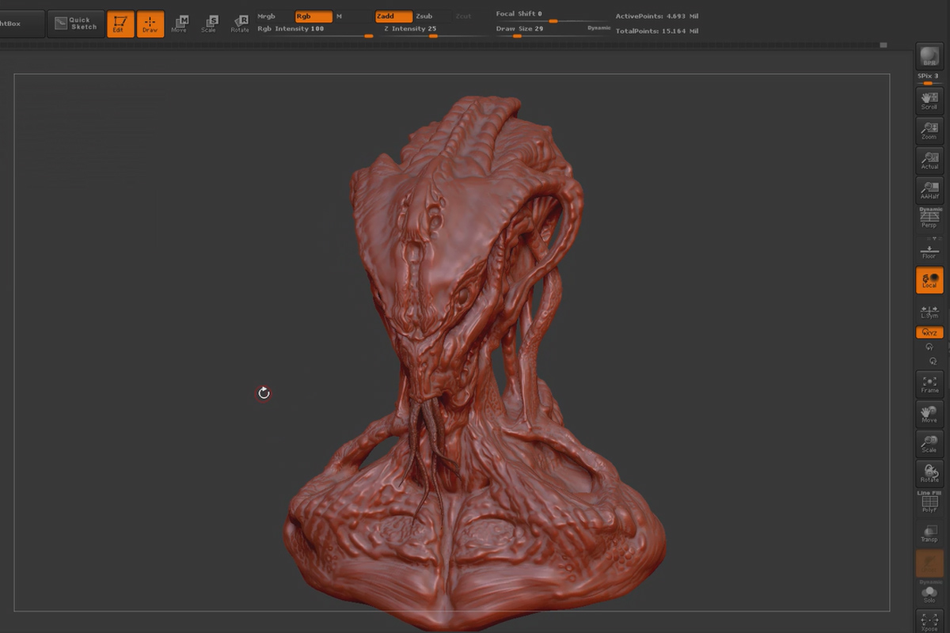This screenshot has width=950, height=633.
Task: Select the Move gizmo mode in top shelf
Action: click(x=180, y=24)
